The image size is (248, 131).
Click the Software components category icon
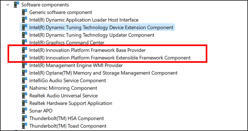(16, 5)
